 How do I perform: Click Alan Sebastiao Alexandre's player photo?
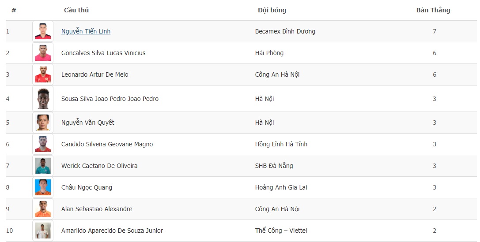click(x=43, y=209)
